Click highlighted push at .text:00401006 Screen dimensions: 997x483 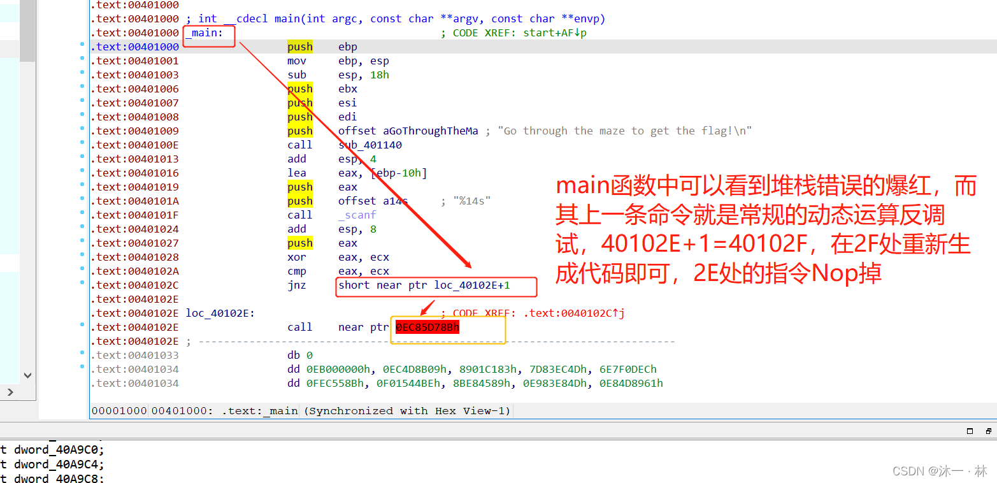click(x=300, y=89)
